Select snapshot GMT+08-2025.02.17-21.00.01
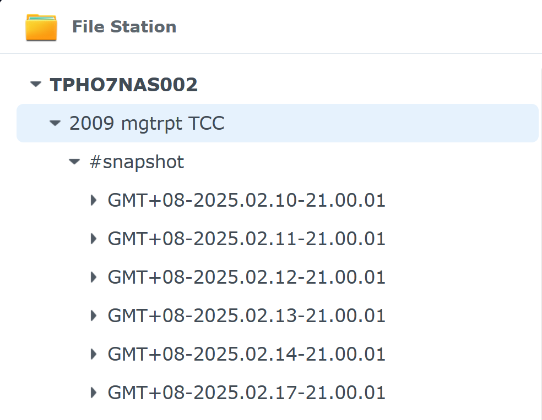The height and width of the screenshot is (420, 542). pyautogui.click(x=246, y=393)
